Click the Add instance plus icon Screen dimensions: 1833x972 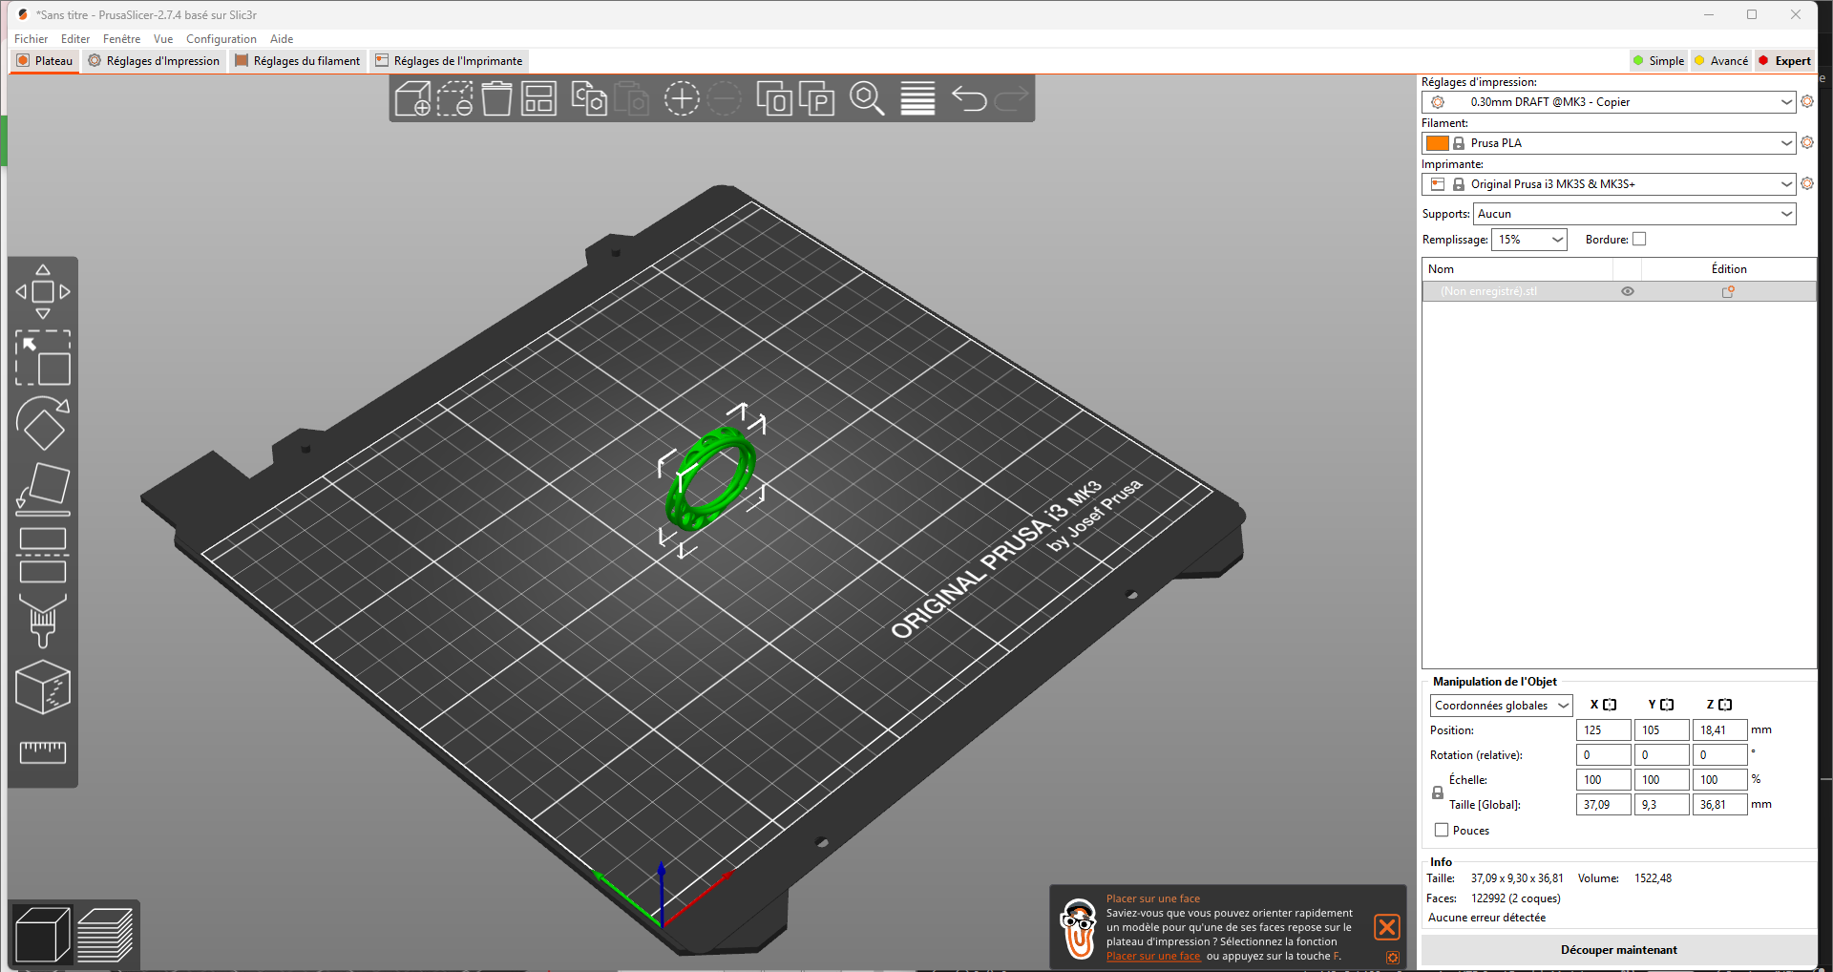tap(682, 98)
